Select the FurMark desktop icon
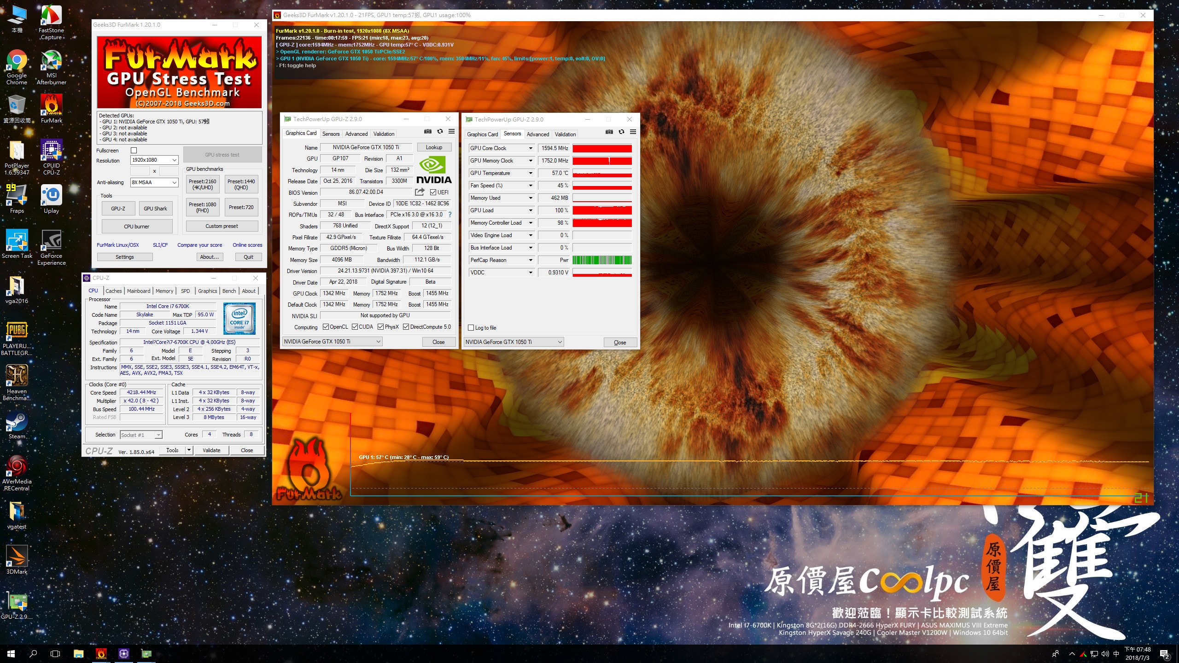The width and height of the screenshot is (1179, 663). tap(51, 109)
